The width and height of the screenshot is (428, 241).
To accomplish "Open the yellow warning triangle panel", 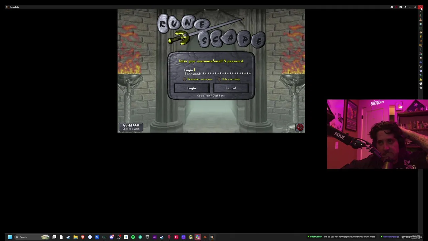I will tap(421, 79).
